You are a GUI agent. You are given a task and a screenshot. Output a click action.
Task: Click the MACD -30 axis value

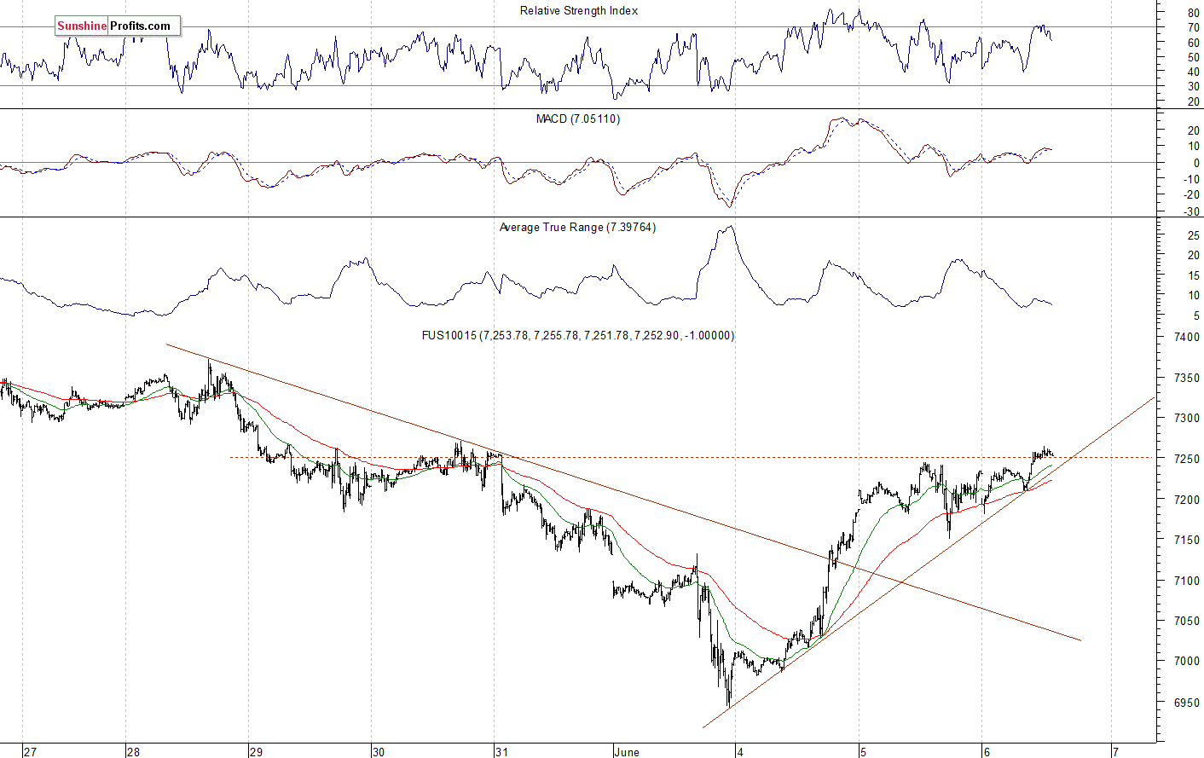point(1192,212)
